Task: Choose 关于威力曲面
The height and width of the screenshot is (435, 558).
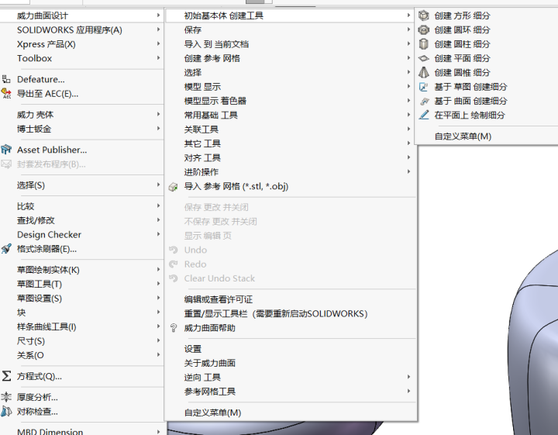Action: click(291, 363)
